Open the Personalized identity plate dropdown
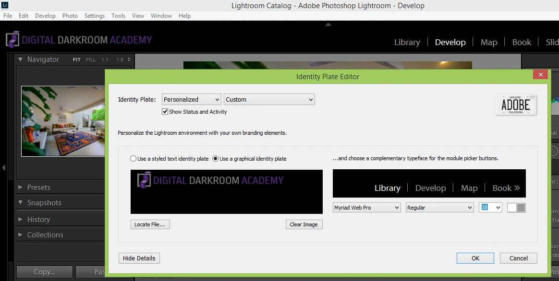The image size is (559, 281). pos(192,99)
